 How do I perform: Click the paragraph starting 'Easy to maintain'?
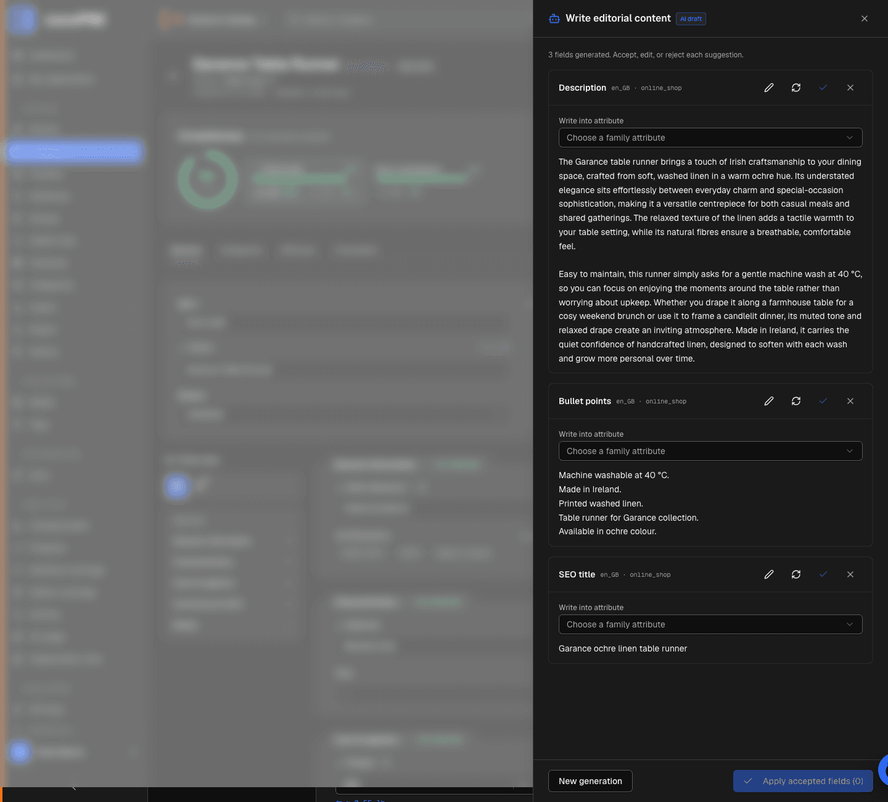click(710, 316)
